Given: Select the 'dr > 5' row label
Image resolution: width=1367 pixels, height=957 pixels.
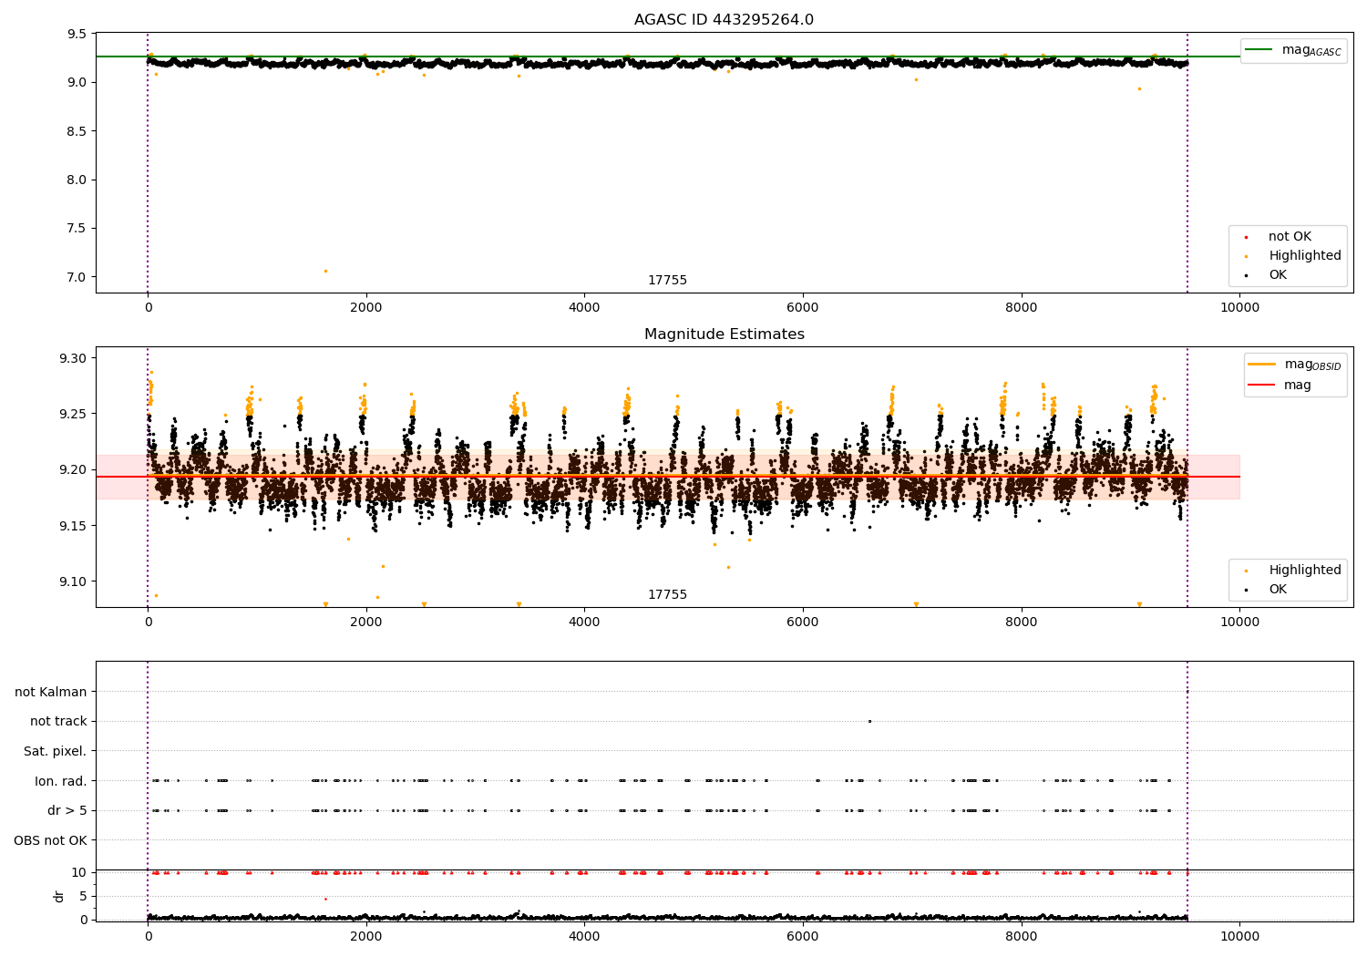Looking at the screenshot, I should coord(67,810).
